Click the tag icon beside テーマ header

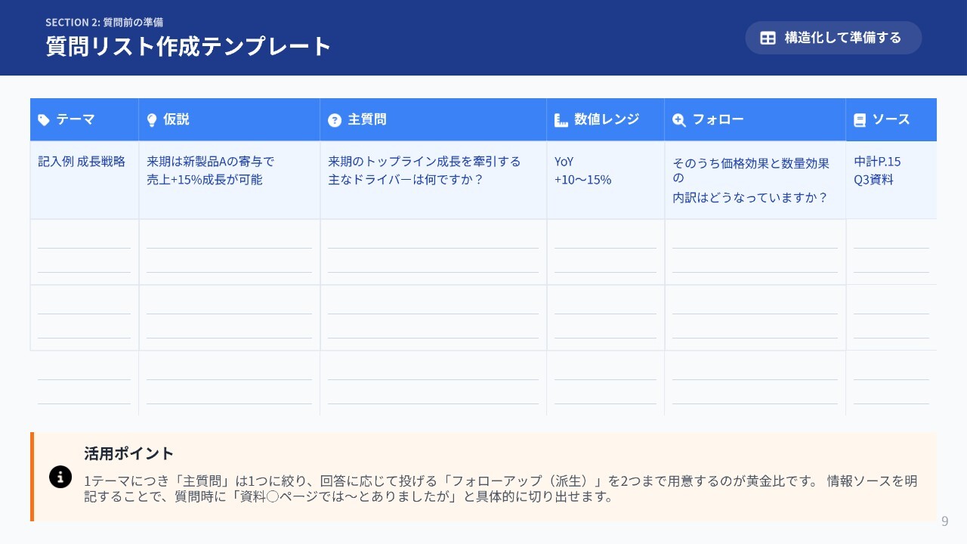click(44, 119)
